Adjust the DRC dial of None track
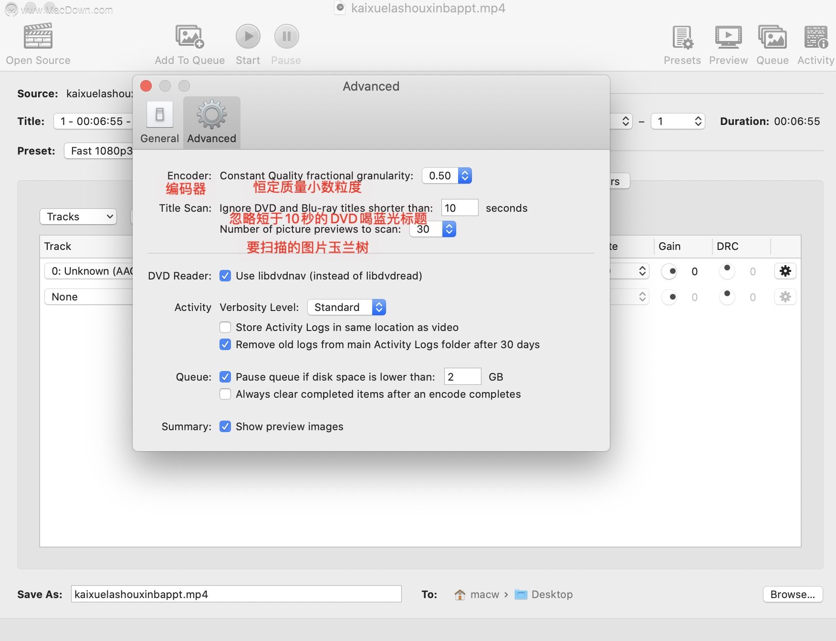836x641 pixels. 727,297
